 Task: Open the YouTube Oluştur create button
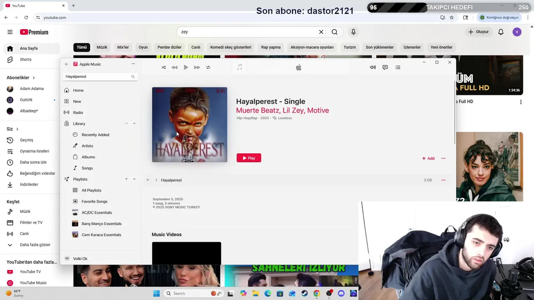tap(478, 32)
